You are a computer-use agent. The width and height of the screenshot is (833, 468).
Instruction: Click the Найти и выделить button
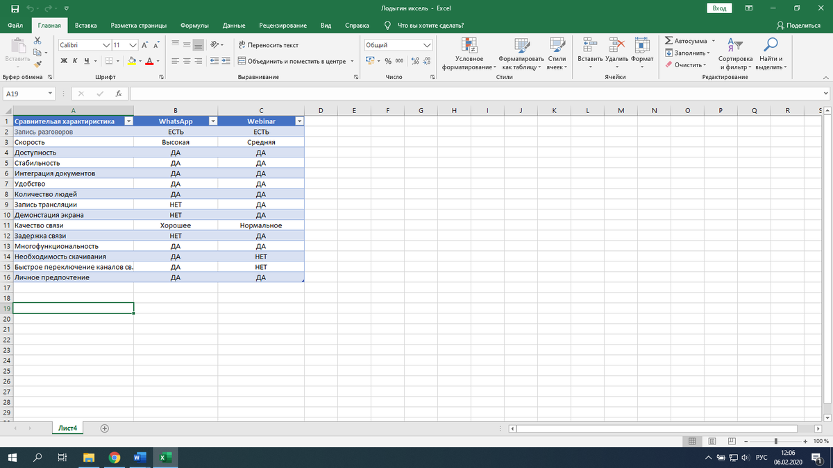(x=771, y=53)
